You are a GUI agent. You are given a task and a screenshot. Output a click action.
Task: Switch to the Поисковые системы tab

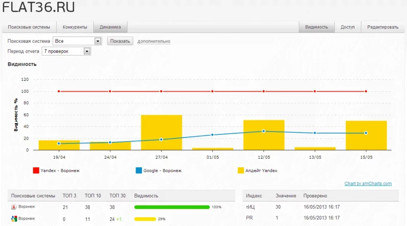(x=29, y=27)
